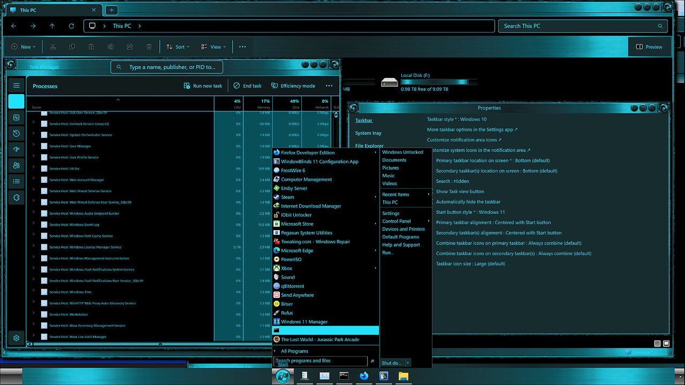This screenshot has width=685, height=385.
Task: Click 'Search programs and files' field
Action: (321, 361)
